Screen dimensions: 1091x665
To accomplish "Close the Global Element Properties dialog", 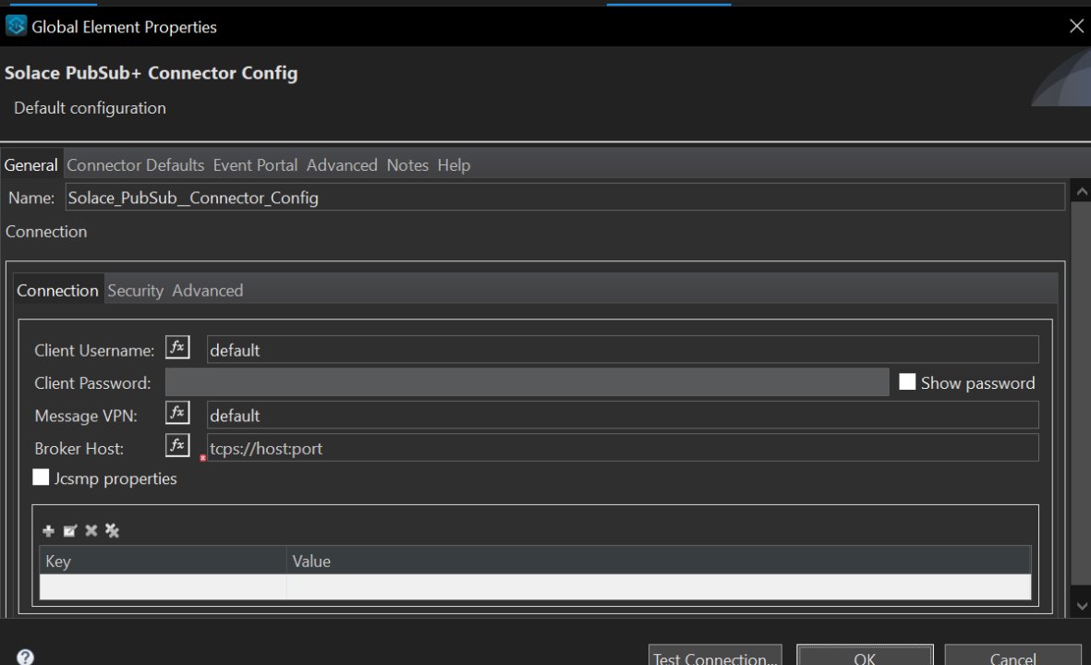I will (1075, 27).
